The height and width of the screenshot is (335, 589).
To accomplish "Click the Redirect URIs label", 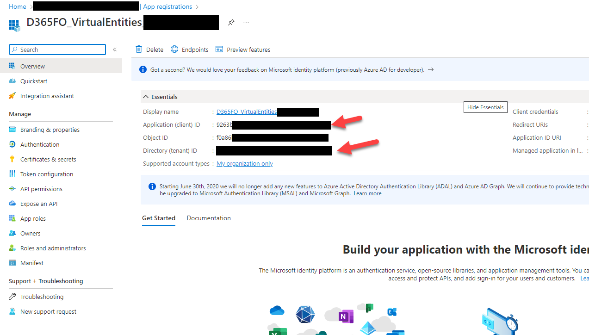I will [x=530, y=124].
